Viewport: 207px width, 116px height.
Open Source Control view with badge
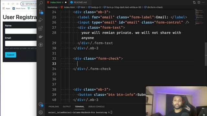coord(41,12)
